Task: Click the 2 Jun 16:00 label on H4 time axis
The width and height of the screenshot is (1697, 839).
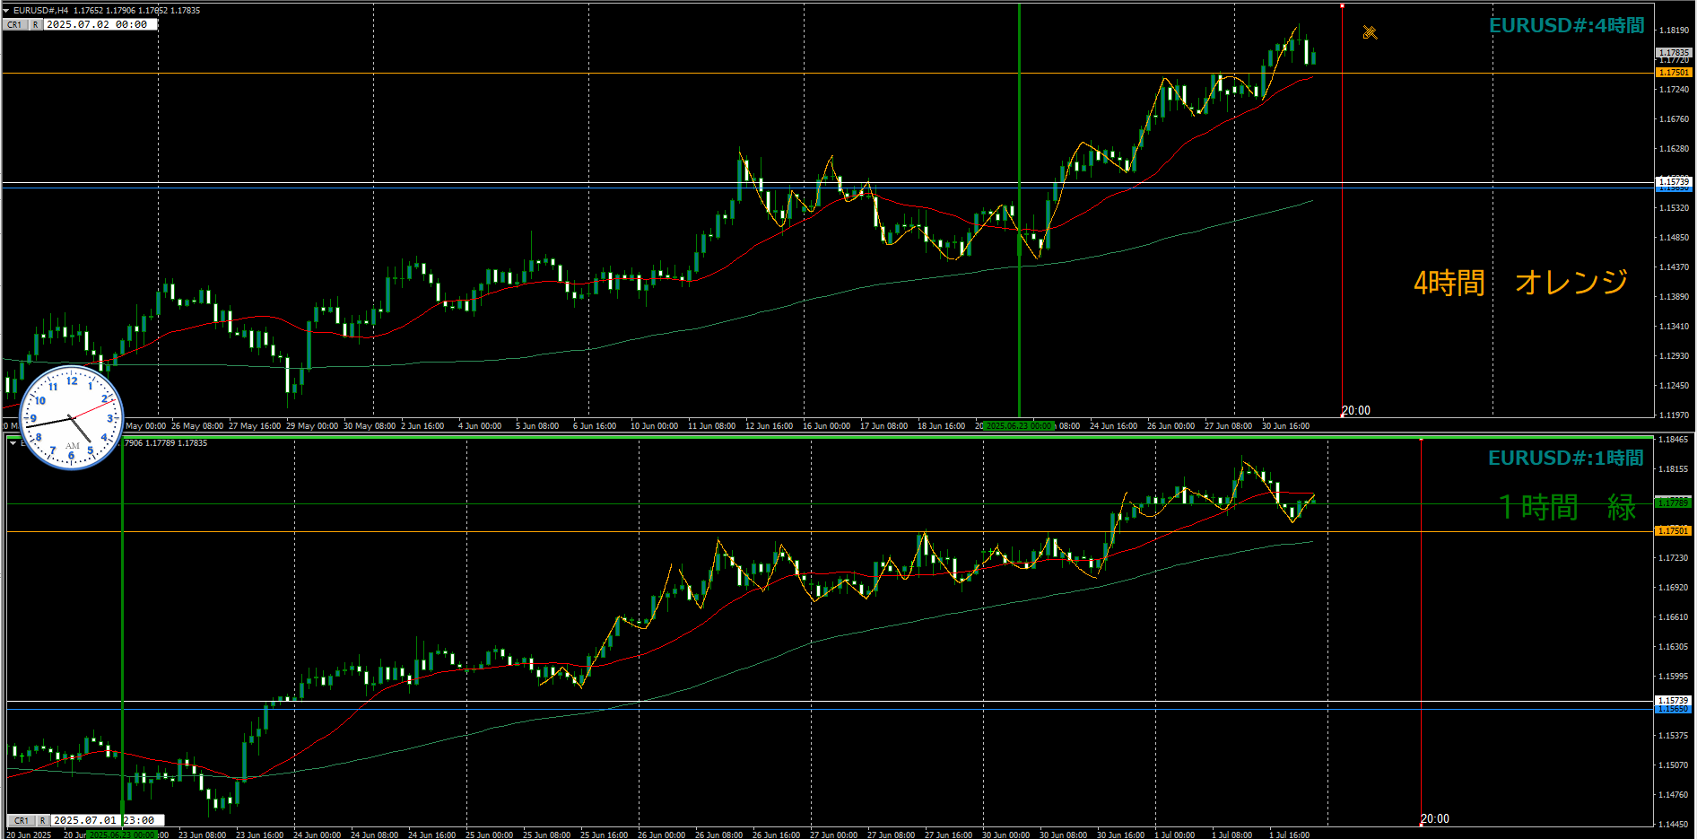Action: click(422, 426)
